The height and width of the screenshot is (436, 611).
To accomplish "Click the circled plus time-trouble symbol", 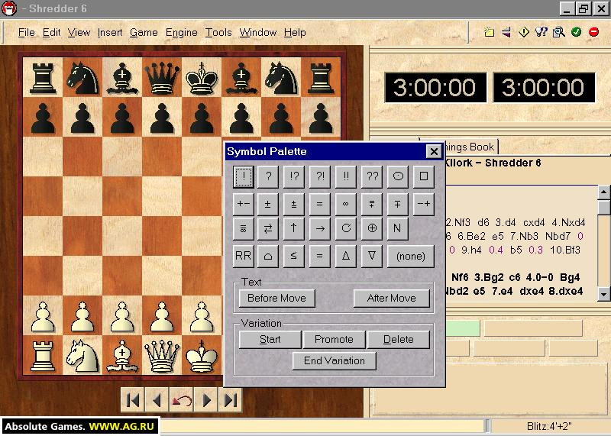I will (x=372, y=229).
